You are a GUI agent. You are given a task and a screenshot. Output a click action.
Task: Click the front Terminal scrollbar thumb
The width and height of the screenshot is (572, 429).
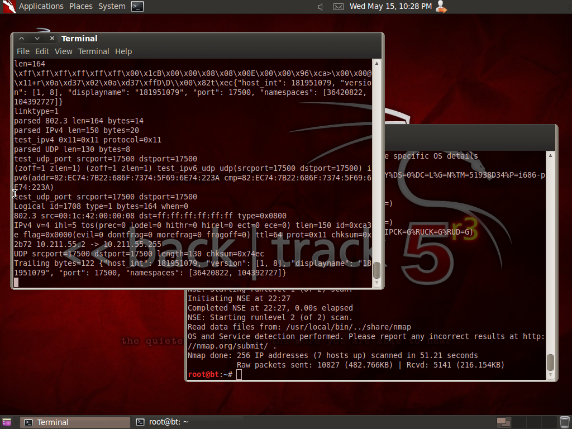376,270
